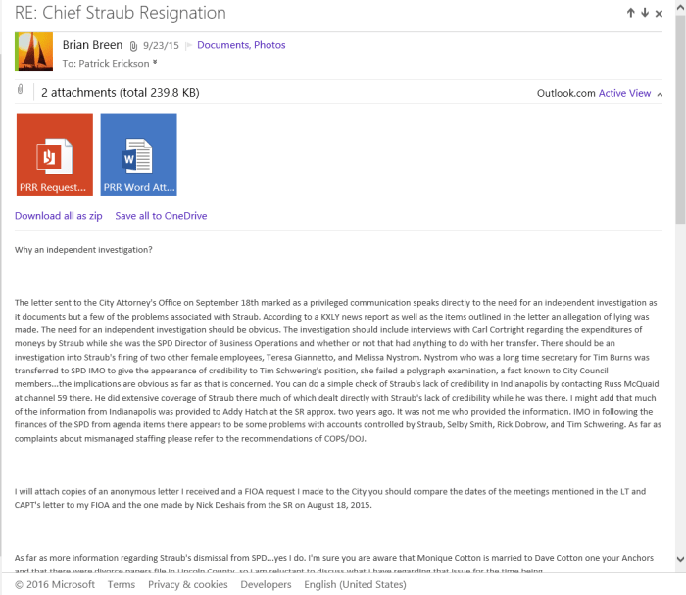This screenshot has height=595, width=686.
Task: Click the vertical scrollbar track
Action: tap(678, 392)
